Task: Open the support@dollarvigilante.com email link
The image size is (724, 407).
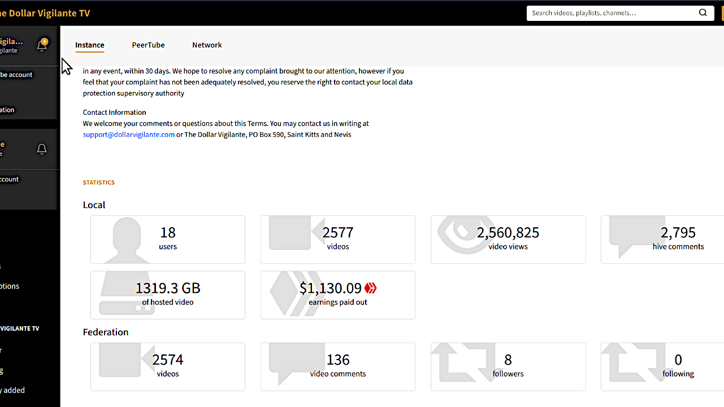Action: tap(129, 135)
